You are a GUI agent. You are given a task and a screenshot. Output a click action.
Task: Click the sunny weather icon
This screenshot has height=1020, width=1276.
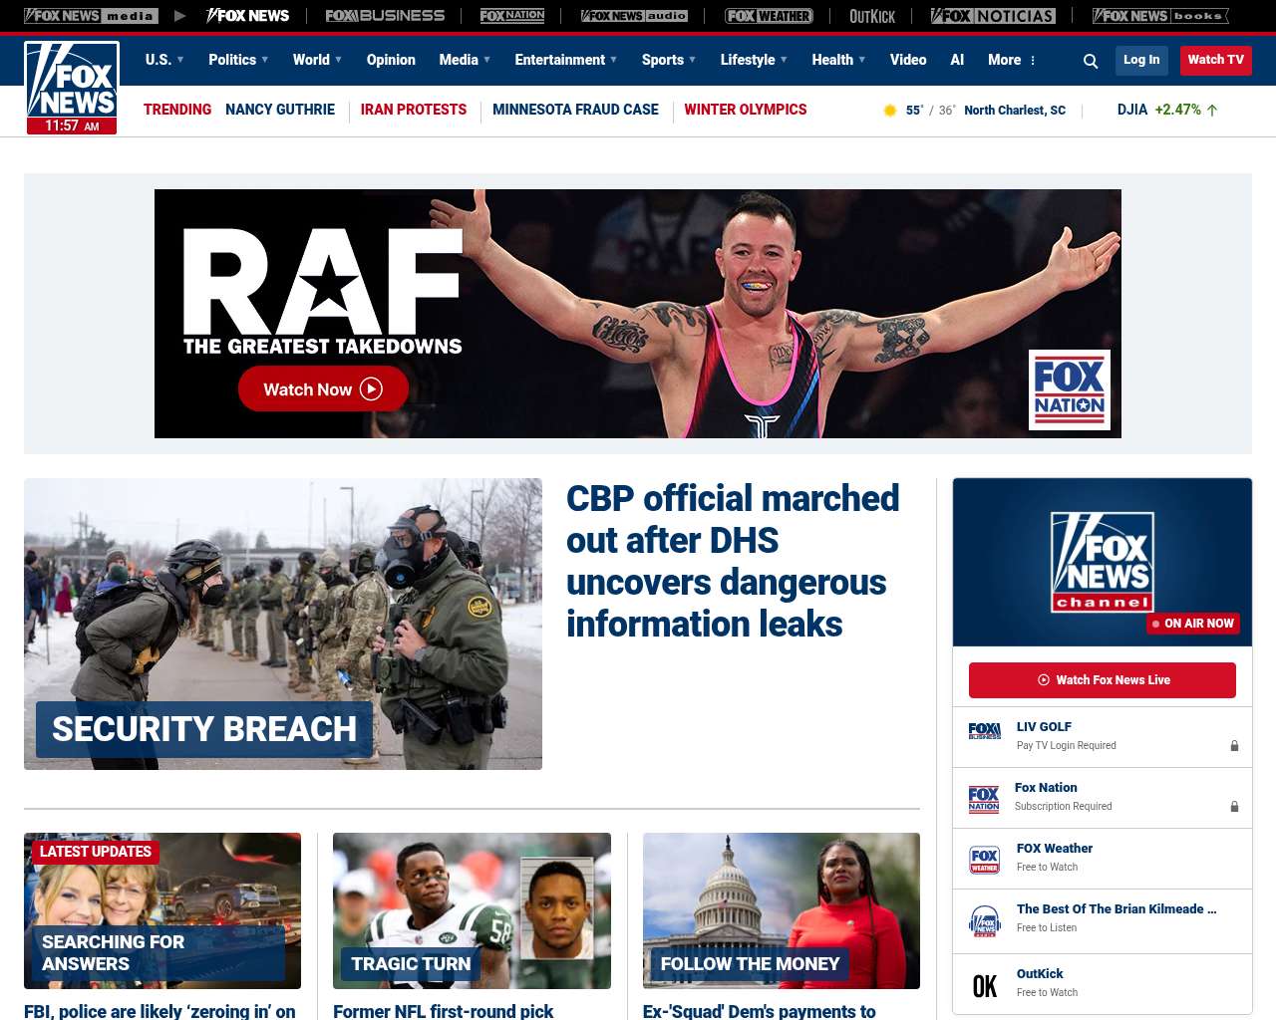click(x=890, y=111)
